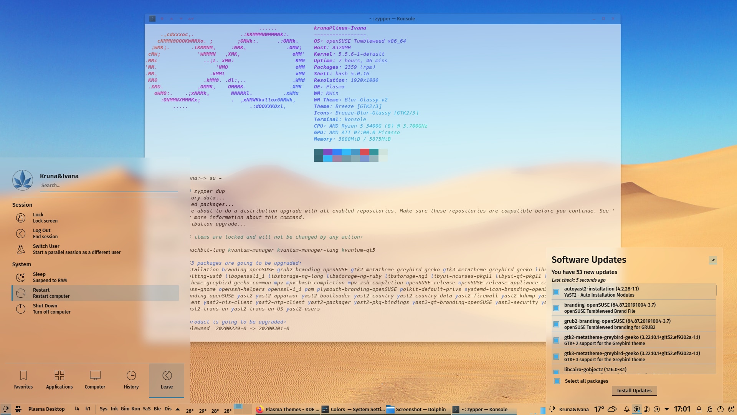The image size is (737, 415).
Task: Click the Ink quick launcher
Action: point(114,409)
